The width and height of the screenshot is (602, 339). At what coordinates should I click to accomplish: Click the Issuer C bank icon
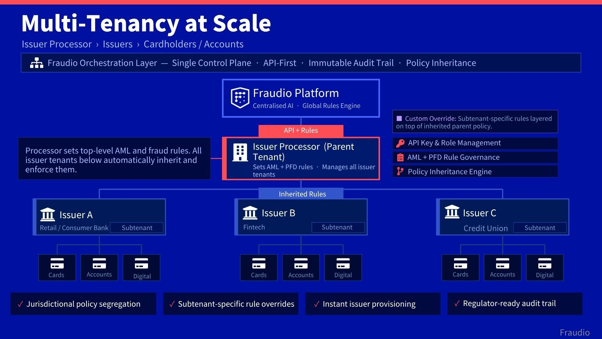(x=452, y=212)
